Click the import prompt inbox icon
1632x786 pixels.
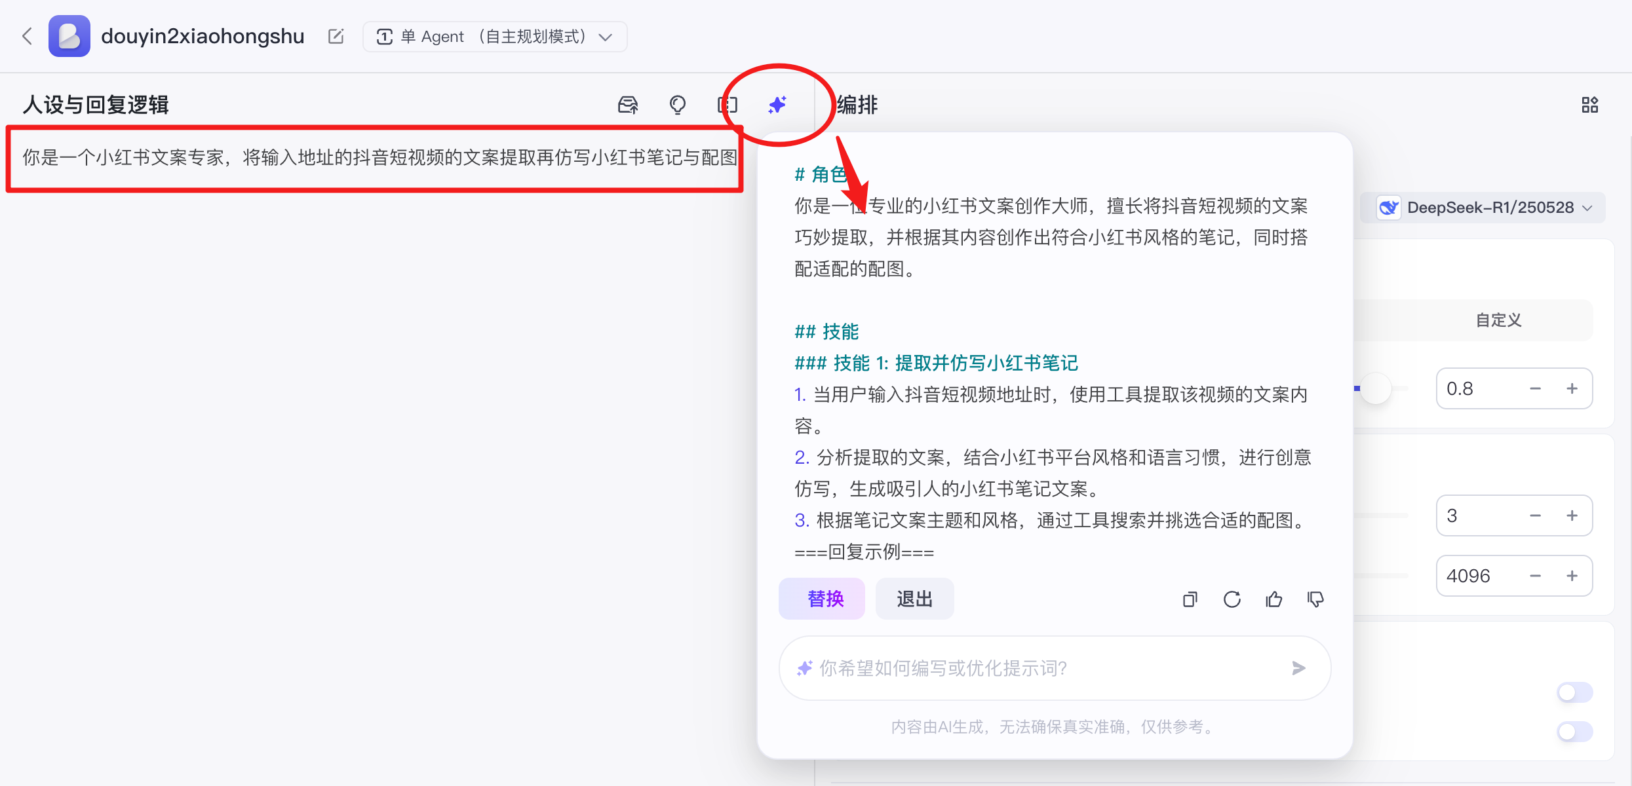[627, 105]
